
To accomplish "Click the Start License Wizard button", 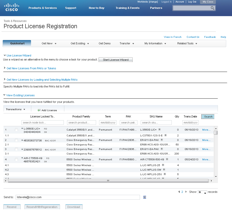I will (115, 60).
